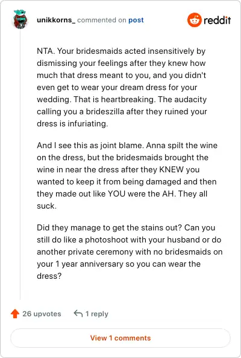Screen dimensions: 241x358
Task: Open the unikkorns_ username profile link
Action: [56, 20]
